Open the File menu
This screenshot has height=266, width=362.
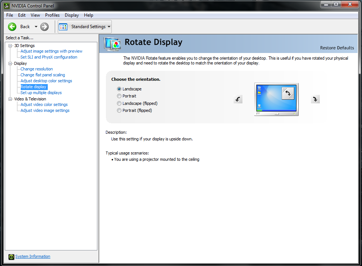point(10,15)
